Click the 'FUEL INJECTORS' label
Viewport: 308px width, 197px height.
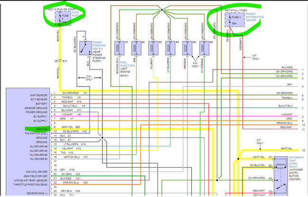[127, 64]
